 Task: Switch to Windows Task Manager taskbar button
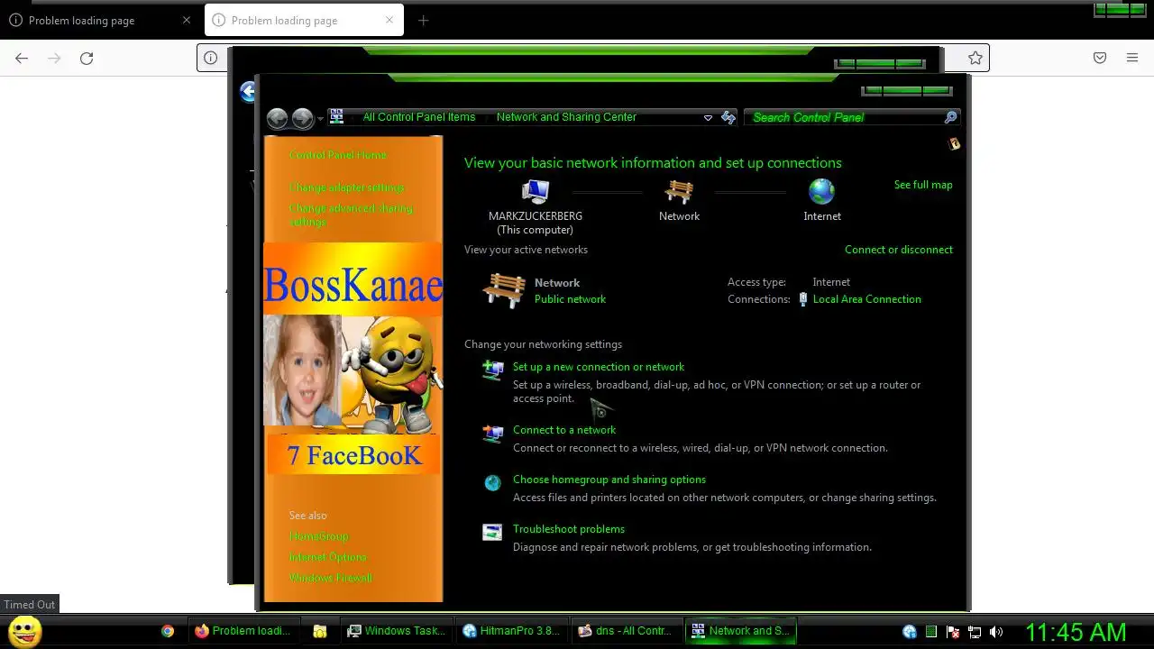[x=397, y=631]
